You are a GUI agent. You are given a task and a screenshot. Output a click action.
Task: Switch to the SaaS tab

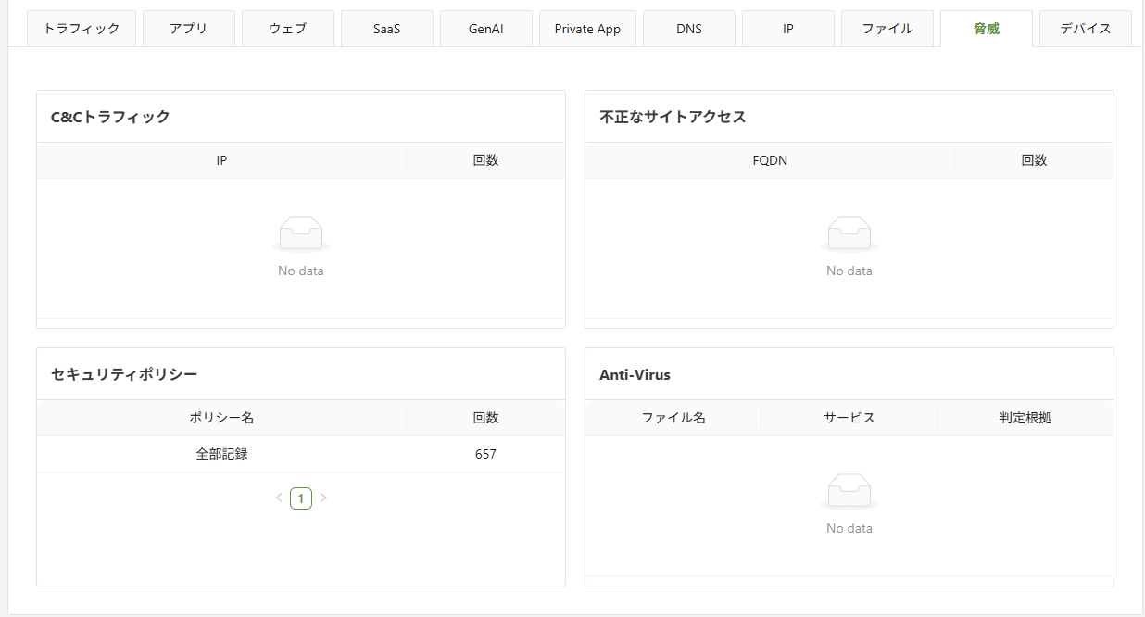tap(387, 29)
